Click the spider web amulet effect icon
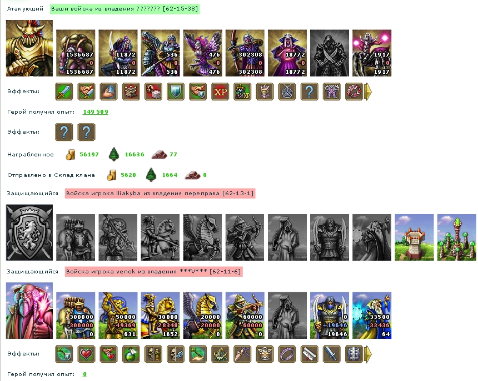Viewport: 478px width, 381px height. click(x=287, y=92)
